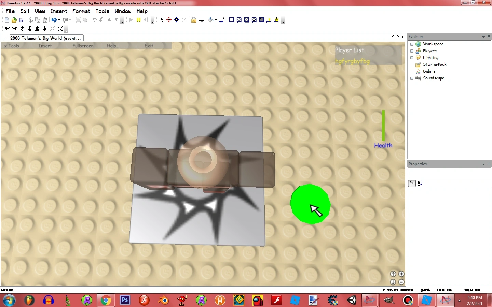Click the camera tilt down arrow button
Screen dimensions: 492x307
393,282
